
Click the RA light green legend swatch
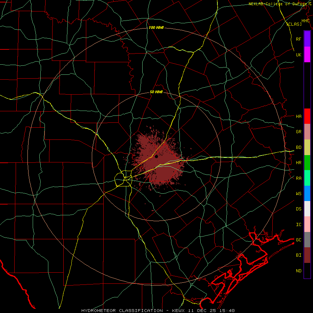(x=307, y=178)
